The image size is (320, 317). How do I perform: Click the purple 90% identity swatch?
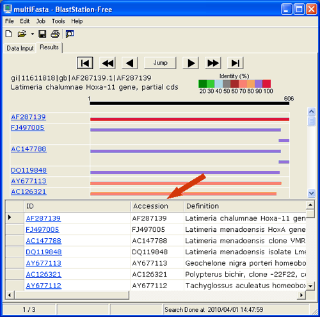(259, 84)
